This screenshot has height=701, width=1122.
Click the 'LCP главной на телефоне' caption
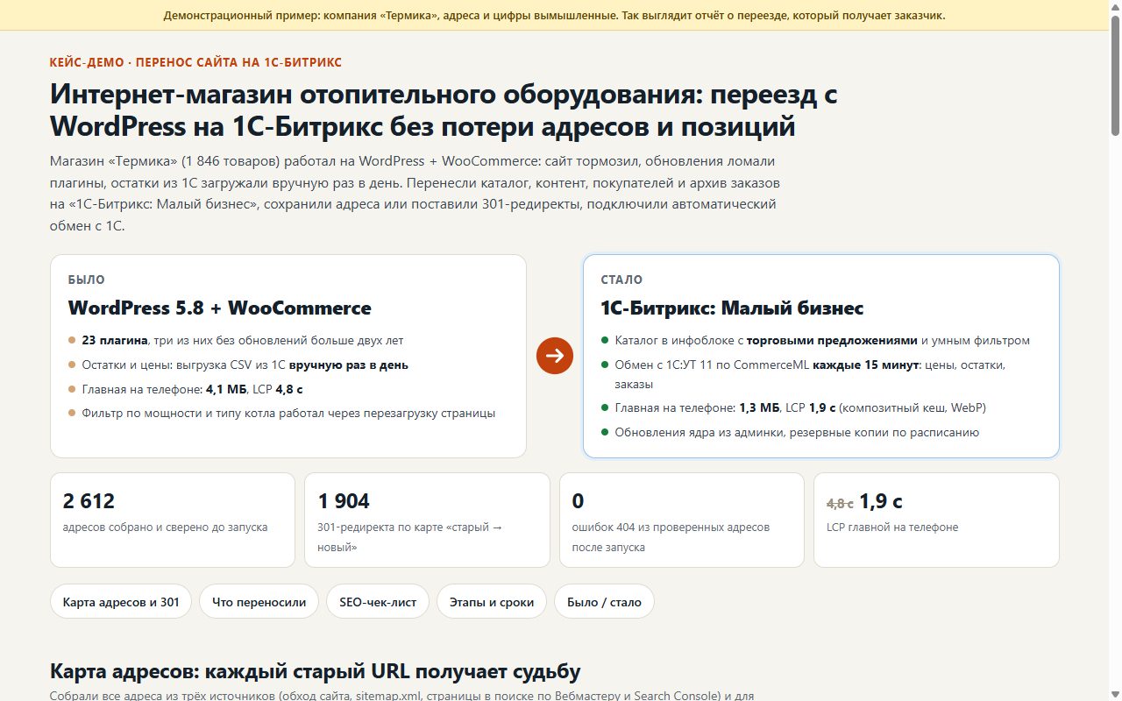tap(892, 528)
